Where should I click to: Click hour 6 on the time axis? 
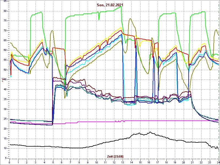pos(62,162)
